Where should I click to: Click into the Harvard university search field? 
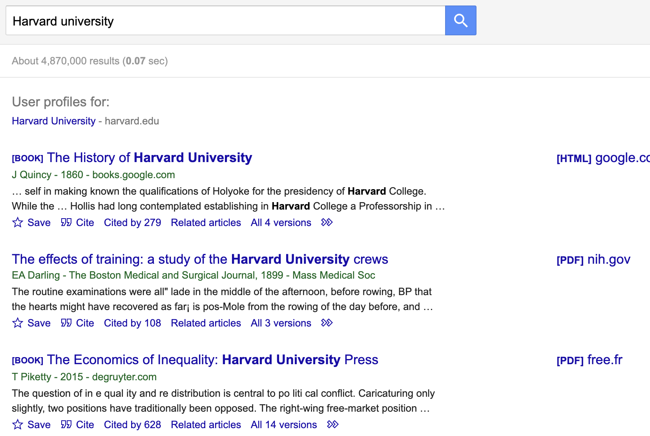(x=225, y=21)
